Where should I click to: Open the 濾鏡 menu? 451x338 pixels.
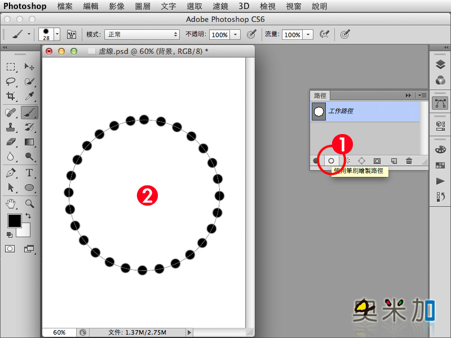point(220,6)
